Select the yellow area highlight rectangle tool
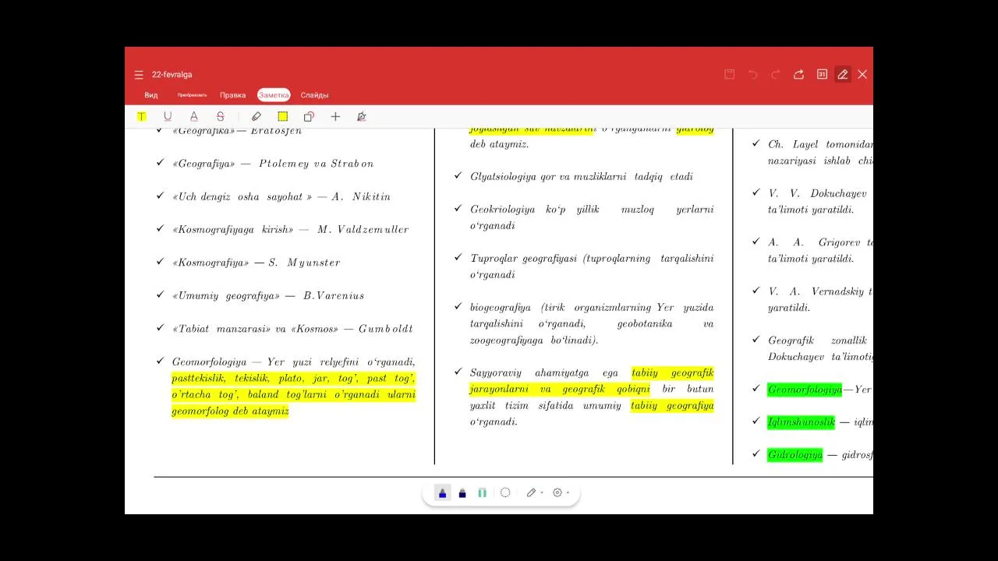998x561 pixels. (283, 117)
